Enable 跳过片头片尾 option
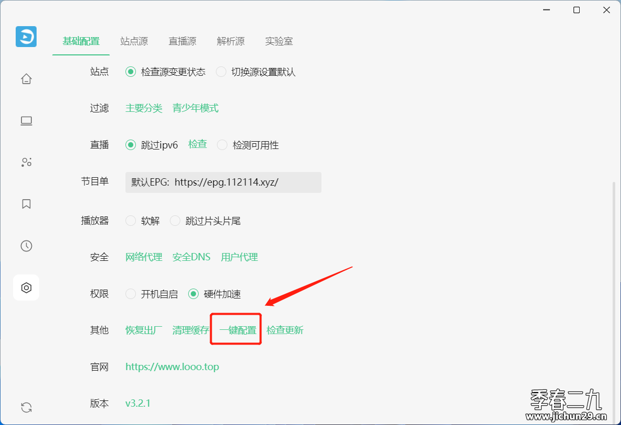Screen dimensions: 621x425 [205, 221]
